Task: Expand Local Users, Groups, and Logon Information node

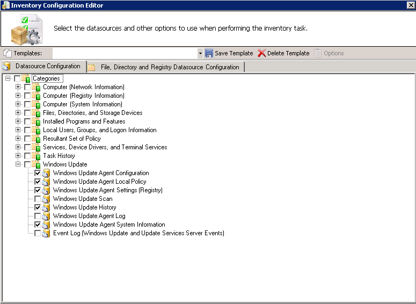Action: [x=18, y=130]
